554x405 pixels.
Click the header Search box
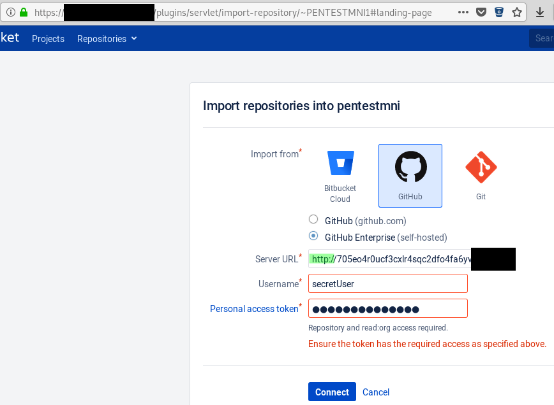pyautogui.click(x=541, y=38)
